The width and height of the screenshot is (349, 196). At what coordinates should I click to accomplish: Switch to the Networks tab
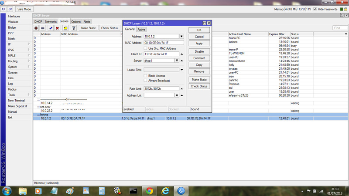(51, 21)
